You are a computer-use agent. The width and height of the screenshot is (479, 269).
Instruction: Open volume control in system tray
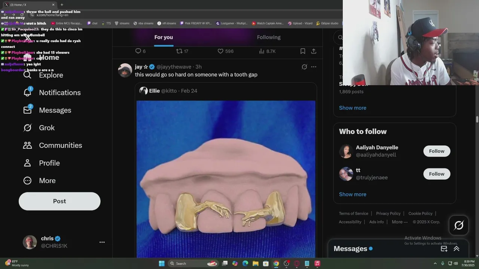coord(456,263)
